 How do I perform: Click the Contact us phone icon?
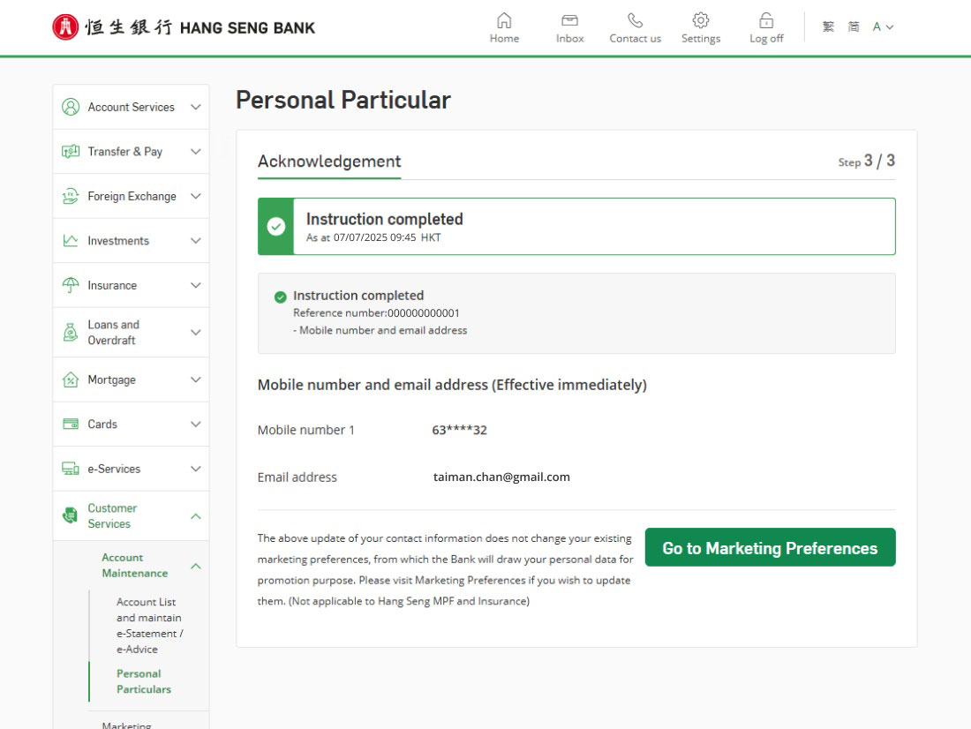[635, 20]
